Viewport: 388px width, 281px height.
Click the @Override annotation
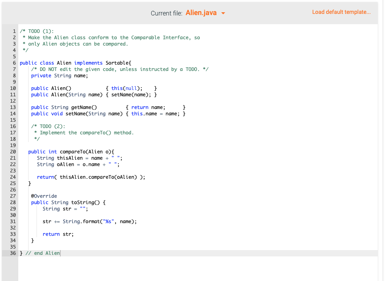click(44, 196)
